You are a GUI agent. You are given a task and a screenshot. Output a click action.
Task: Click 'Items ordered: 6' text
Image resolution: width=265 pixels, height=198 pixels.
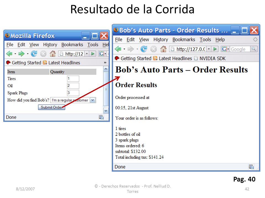tap(130, 146)
